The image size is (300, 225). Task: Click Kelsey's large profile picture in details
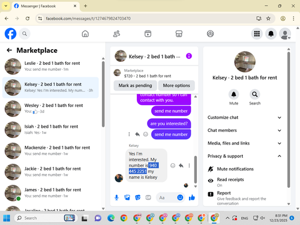[x=245, y=62]
